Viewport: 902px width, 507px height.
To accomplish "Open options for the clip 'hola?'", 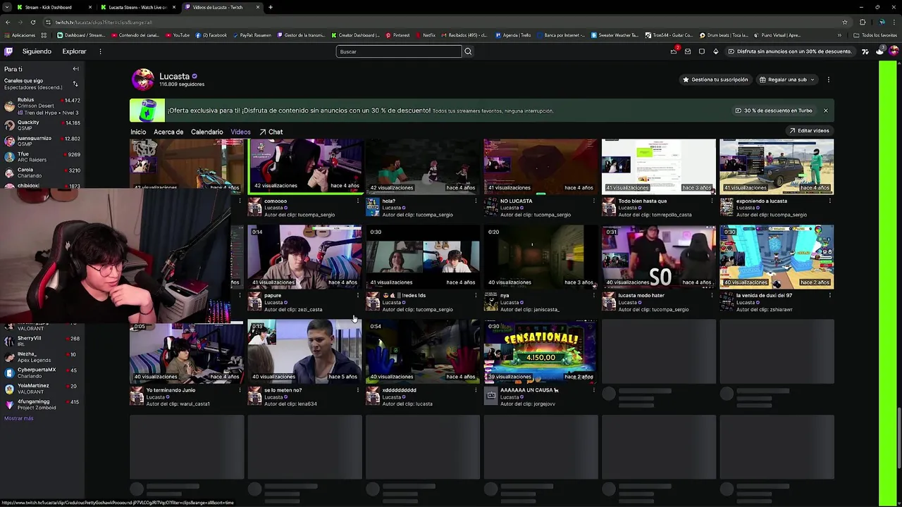I will coord(476,201).
